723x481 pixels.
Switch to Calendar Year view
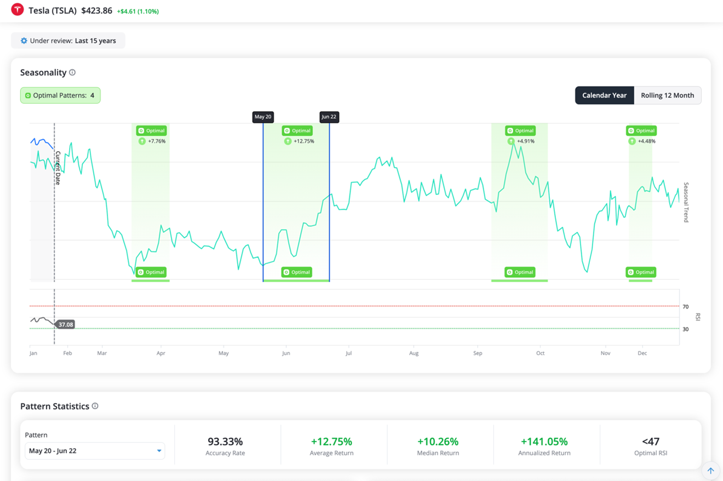tap(604, 95)
